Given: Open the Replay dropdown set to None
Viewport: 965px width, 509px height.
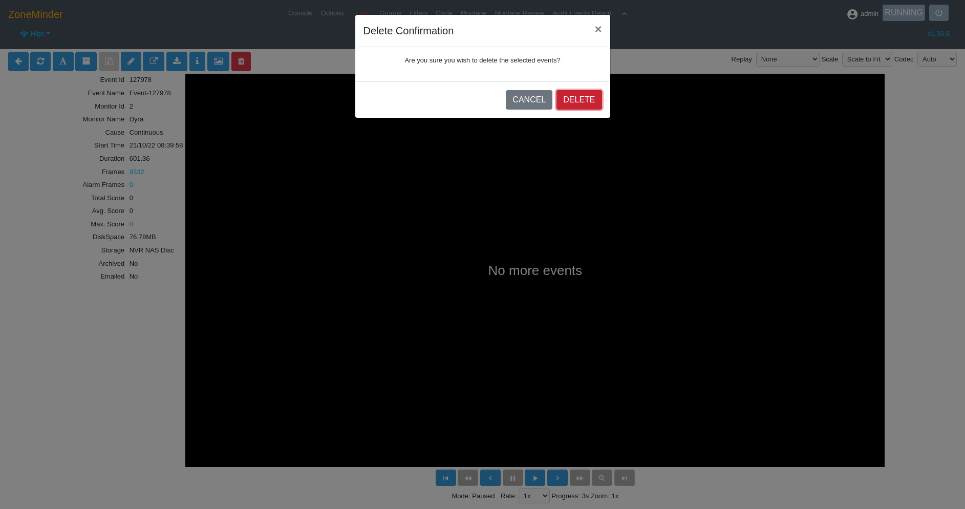Looking at the screenshot, I should click(x=787, y=59).
